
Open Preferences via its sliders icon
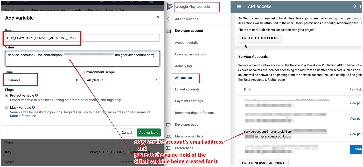(x=168, y=148)
